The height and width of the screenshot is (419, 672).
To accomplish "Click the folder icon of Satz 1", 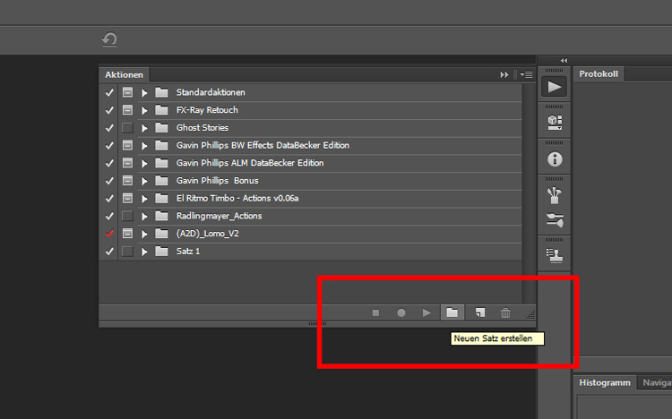I will (161, 251).
